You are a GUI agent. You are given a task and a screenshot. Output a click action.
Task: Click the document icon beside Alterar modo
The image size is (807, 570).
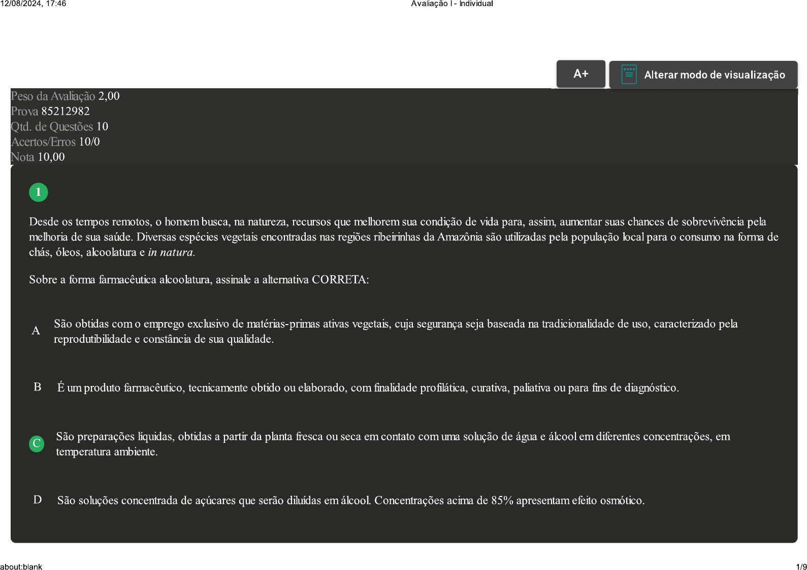pyautogui.click(x=629, y=75)
